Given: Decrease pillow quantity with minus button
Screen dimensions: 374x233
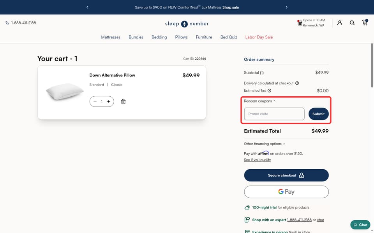Looking at the screenshot, I should [95, 101].
